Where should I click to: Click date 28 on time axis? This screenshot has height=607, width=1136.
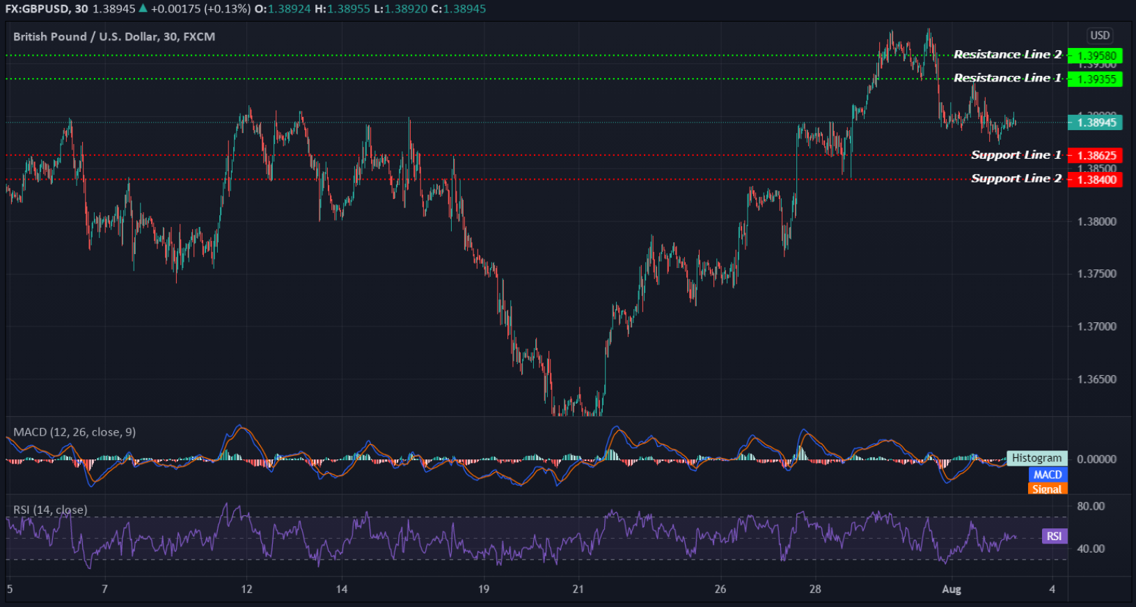click(815, 589)
